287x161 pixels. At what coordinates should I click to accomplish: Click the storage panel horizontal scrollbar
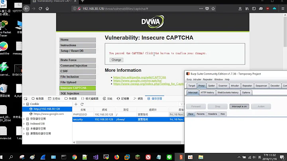tap(128, 142)
